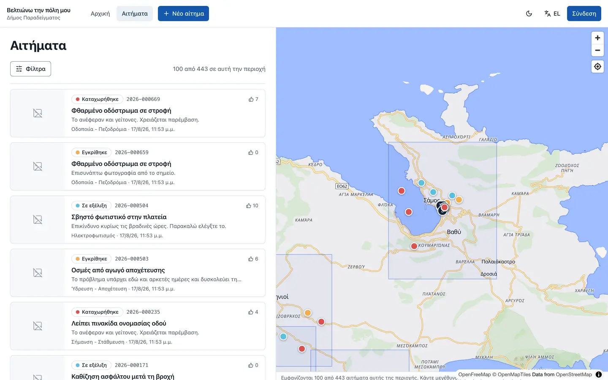Open the image placeholder of request 2026-000669
Screen dimensions: 608x380
coord(38,113)
